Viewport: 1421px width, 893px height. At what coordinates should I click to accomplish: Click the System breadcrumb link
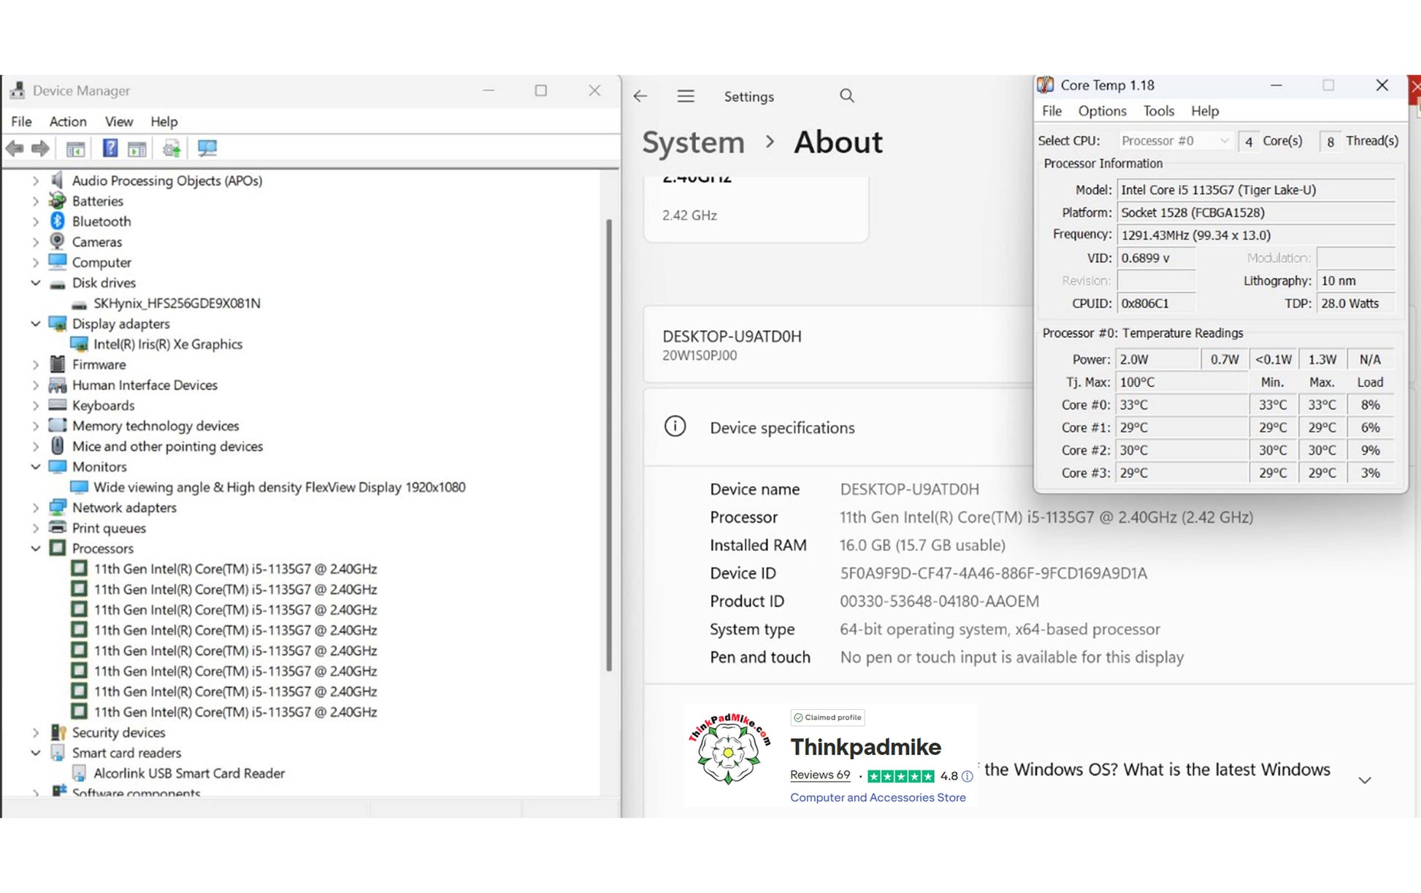693,142
